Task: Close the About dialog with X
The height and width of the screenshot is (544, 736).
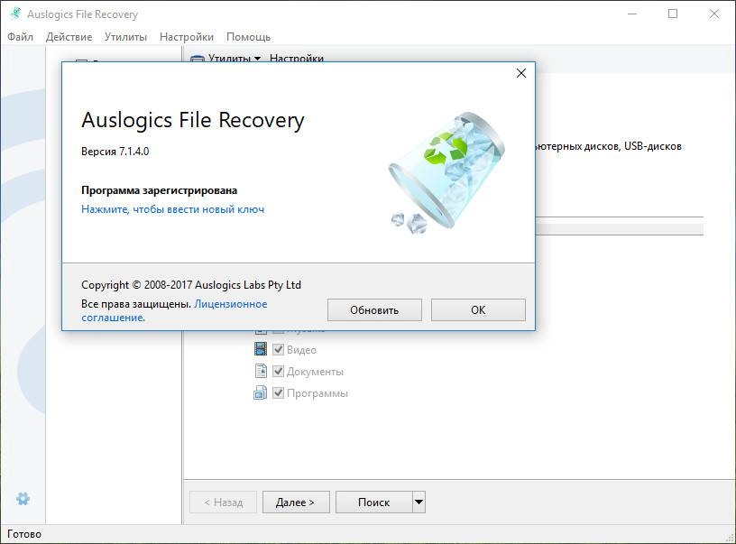Action: pyautogui.click(x=521, y=73)
